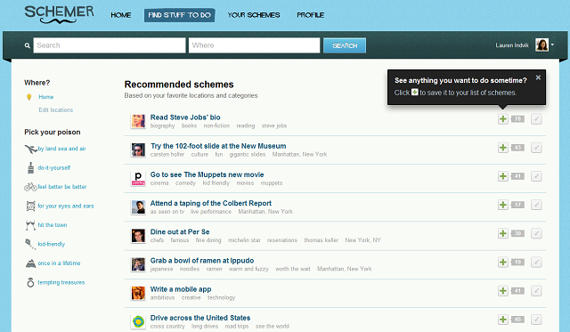
Task: Click Lauren Indvik's profile picture
Action: (541, 45)
